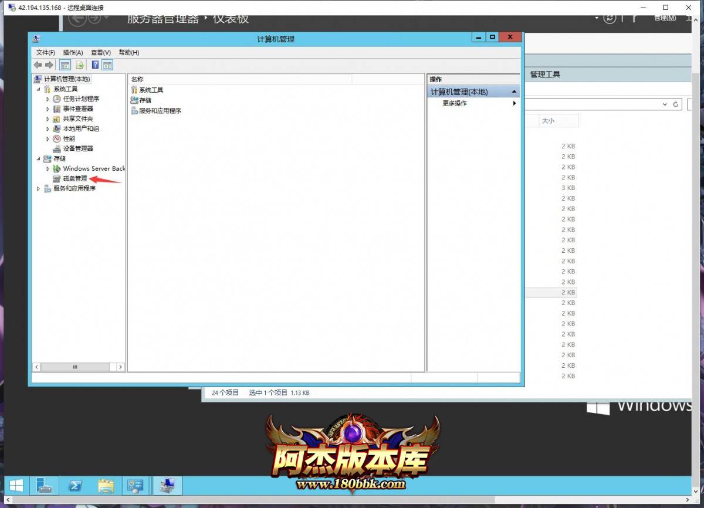Click the export list toolbar icon

click(x=80, y=65)
